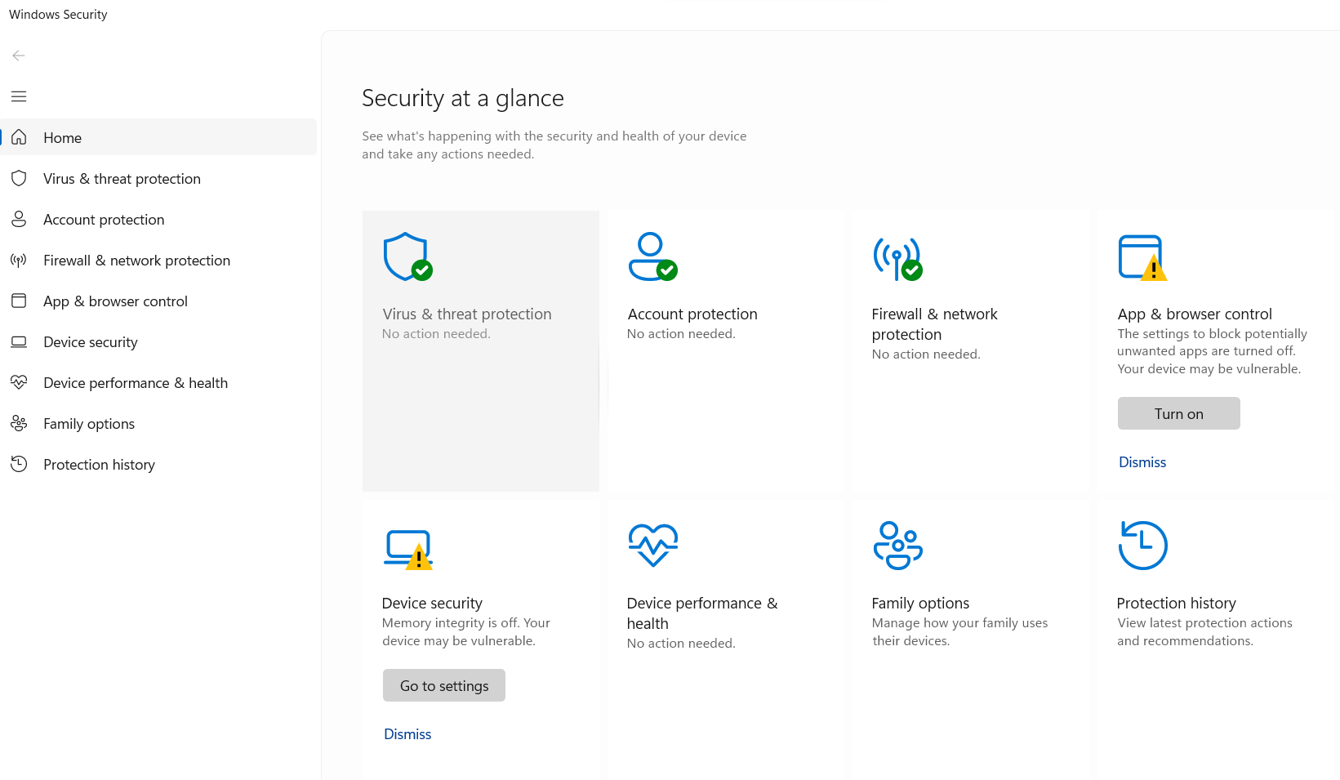This screenshot has width=1340, height=780.
Task: Click the Virus & threat protection tile title
Action: tap(467, 314)
